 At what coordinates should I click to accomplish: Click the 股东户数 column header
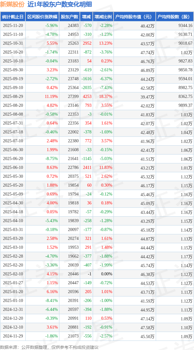[x=69, y=17]
